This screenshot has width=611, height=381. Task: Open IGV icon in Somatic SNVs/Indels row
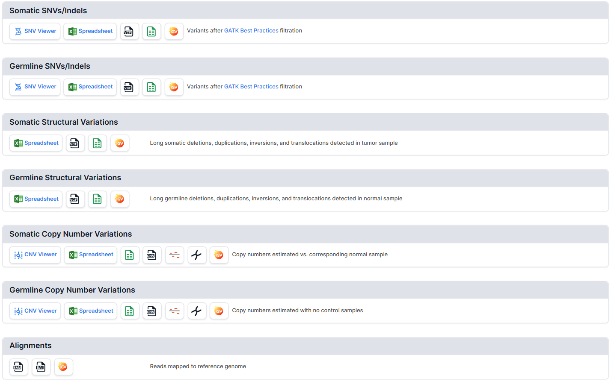174,31
